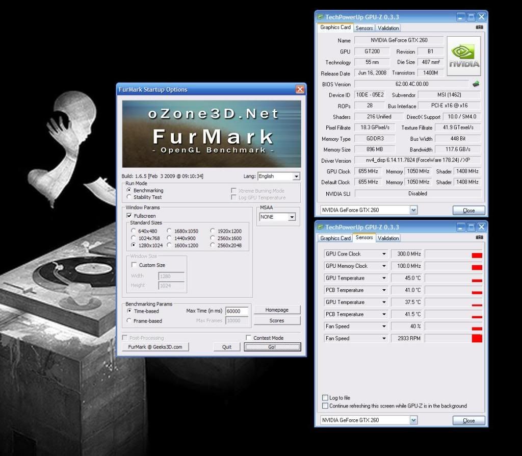
Task: Click the GPU-Z title bar icon in top window
Action: tap(320, 17)
